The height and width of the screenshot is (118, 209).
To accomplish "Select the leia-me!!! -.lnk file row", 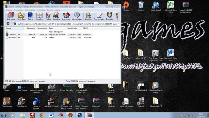I will (49, 38).
